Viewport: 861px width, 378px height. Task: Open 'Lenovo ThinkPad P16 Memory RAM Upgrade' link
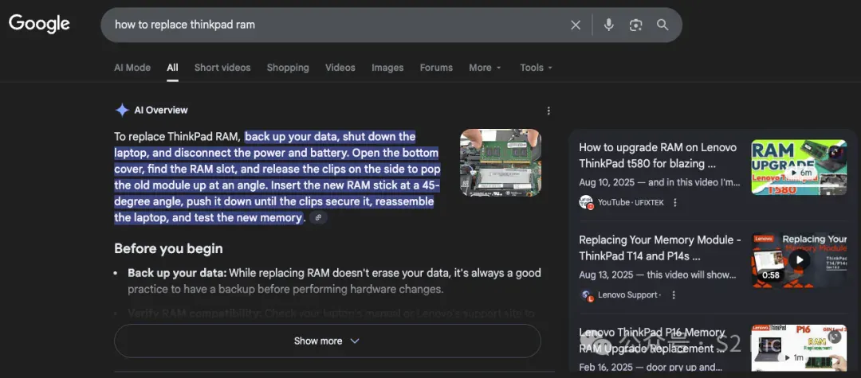(654, 341)
